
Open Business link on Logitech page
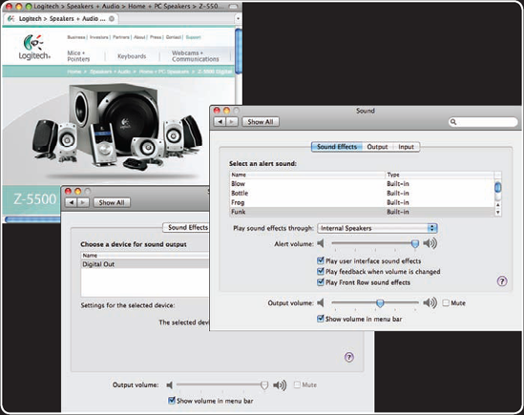coord(76,37)
